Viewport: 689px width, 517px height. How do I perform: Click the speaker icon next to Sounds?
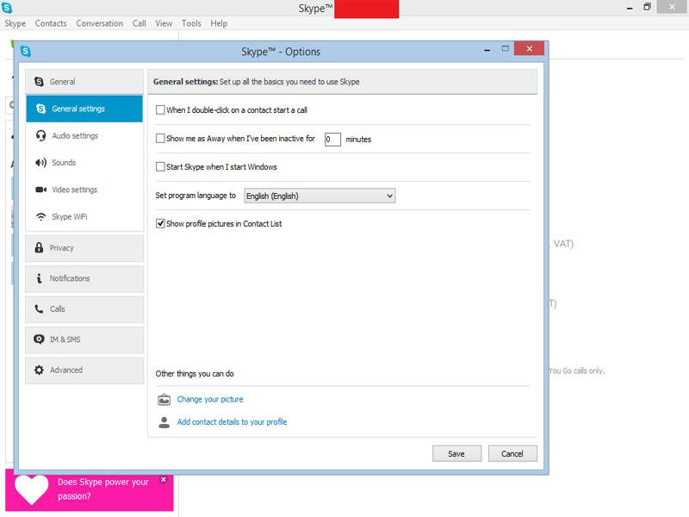(x=40, y=163)
